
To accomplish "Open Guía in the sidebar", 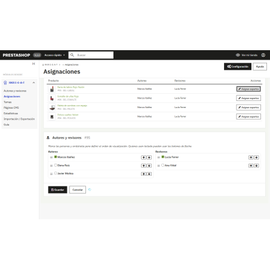I will 7,124.
